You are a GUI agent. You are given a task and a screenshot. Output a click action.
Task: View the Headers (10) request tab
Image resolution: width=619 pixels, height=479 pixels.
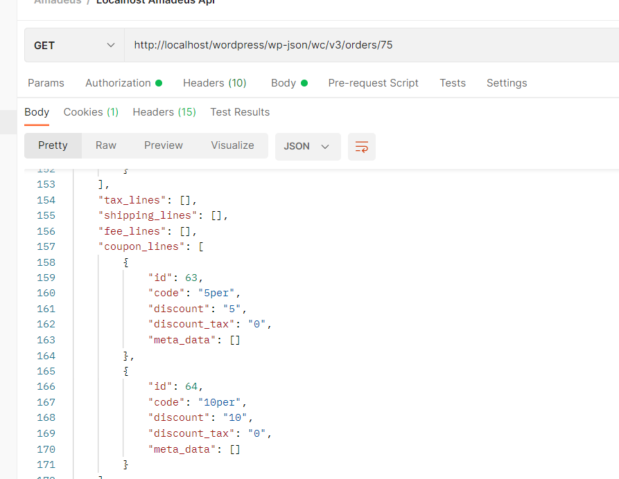point(215,82)
